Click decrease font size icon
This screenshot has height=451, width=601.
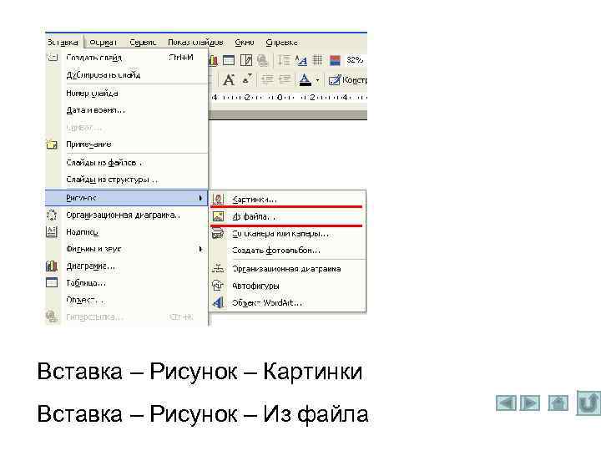247,79
